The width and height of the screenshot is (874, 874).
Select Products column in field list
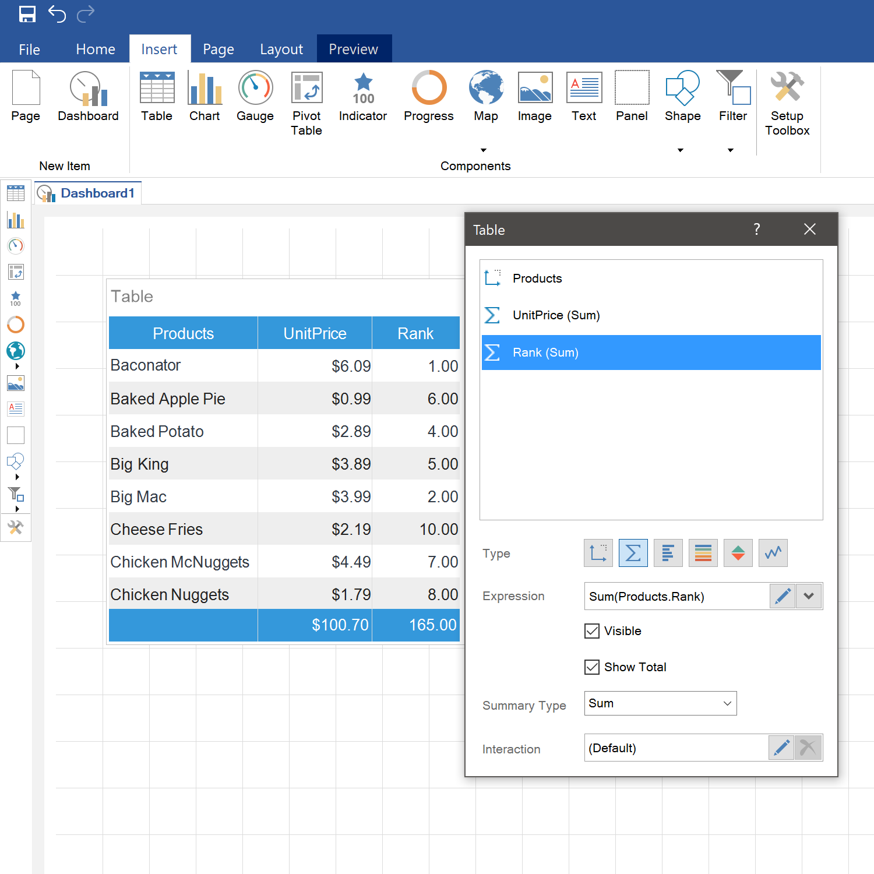click(x=651, y=279)
